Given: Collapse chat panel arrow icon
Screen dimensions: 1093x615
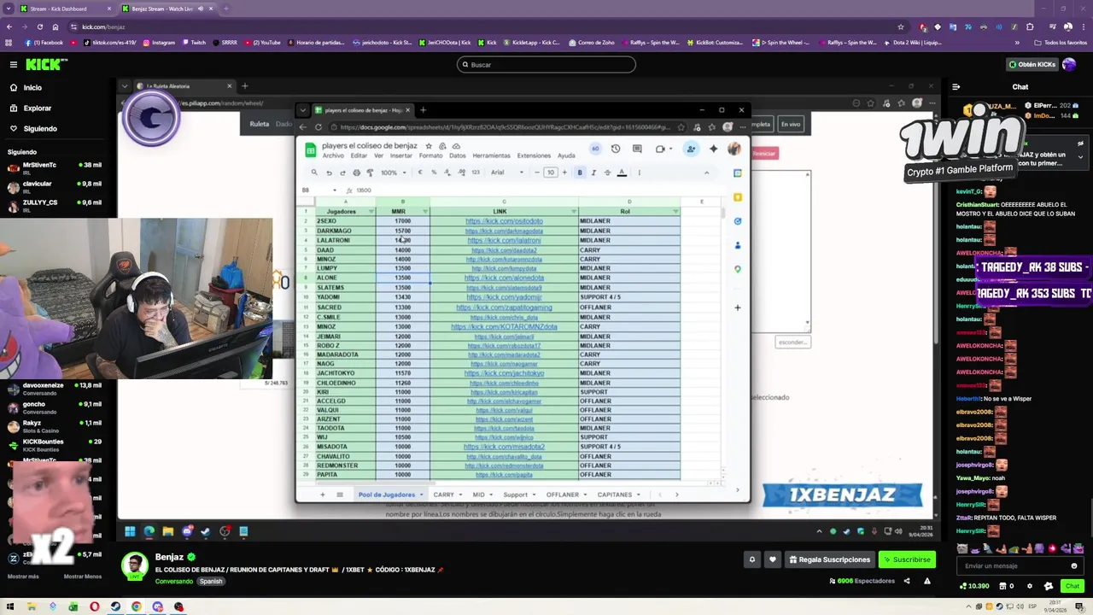Looking at the screenshot, I should click(956, 86).
